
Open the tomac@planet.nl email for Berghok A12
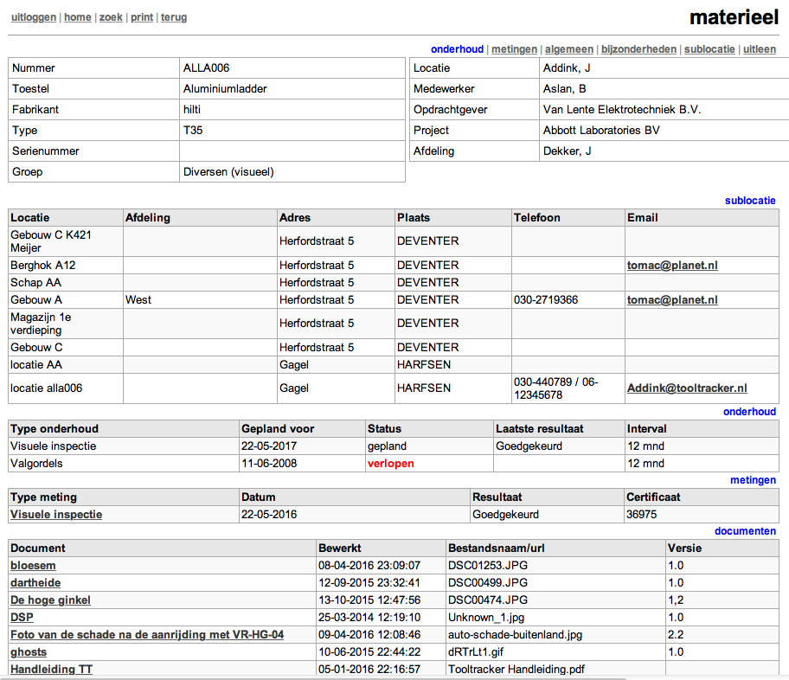coord(672,266)
